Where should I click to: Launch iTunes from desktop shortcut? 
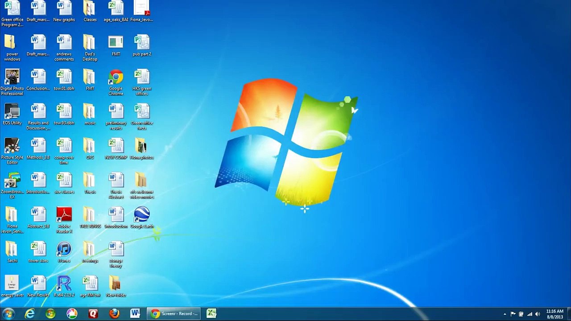point(64,252)
